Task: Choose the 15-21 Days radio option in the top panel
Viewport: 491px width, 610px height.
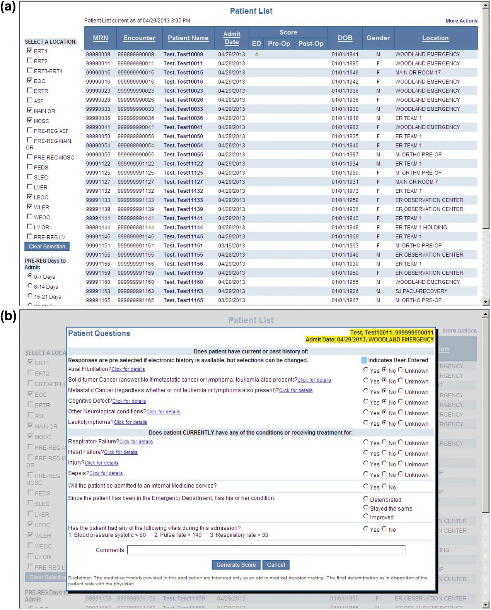Action: pyautogui.click(x=30, y=296)
